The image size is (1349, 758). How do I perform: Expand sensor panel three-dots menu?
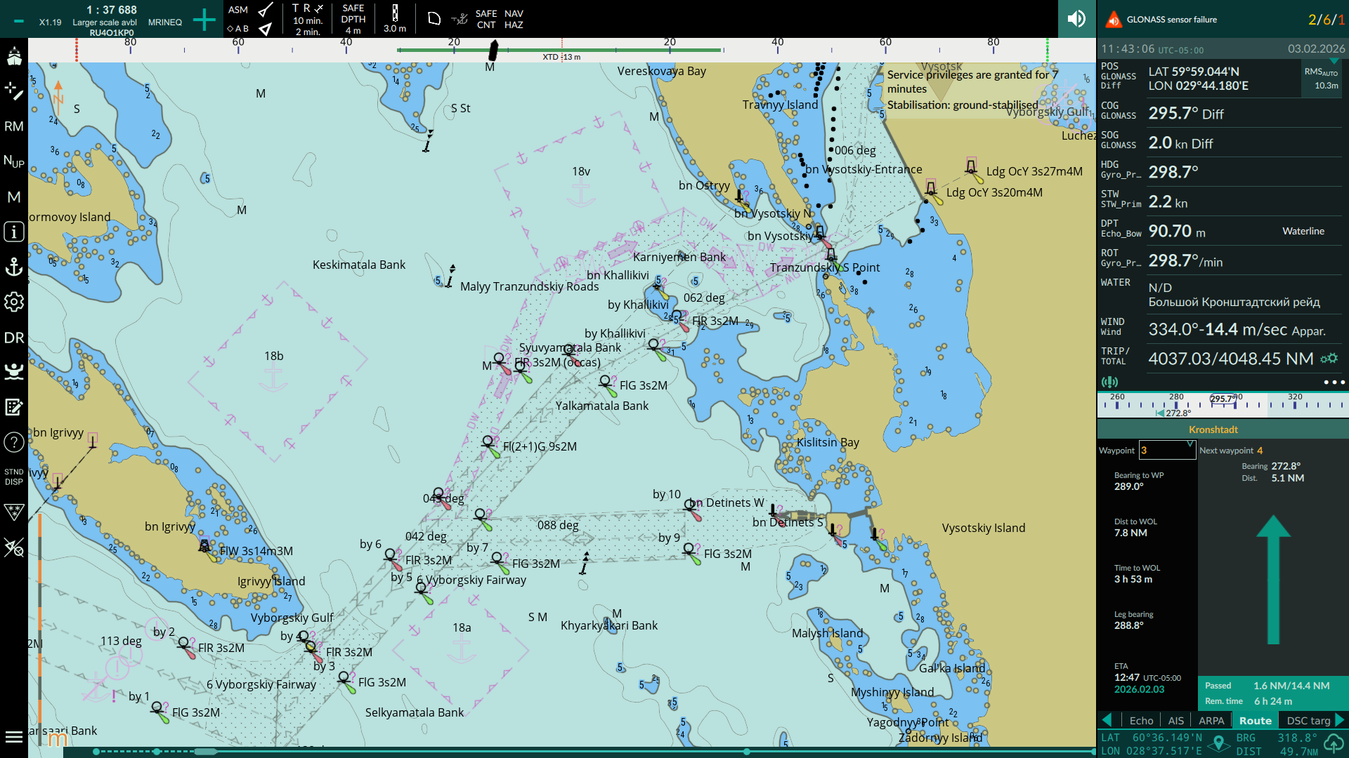pos(1334,383)
